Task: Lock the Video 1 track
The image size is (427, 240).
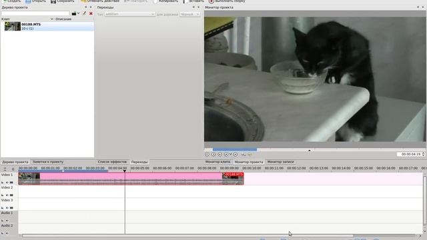Action: pyautogui.click(x=3, y=182)
